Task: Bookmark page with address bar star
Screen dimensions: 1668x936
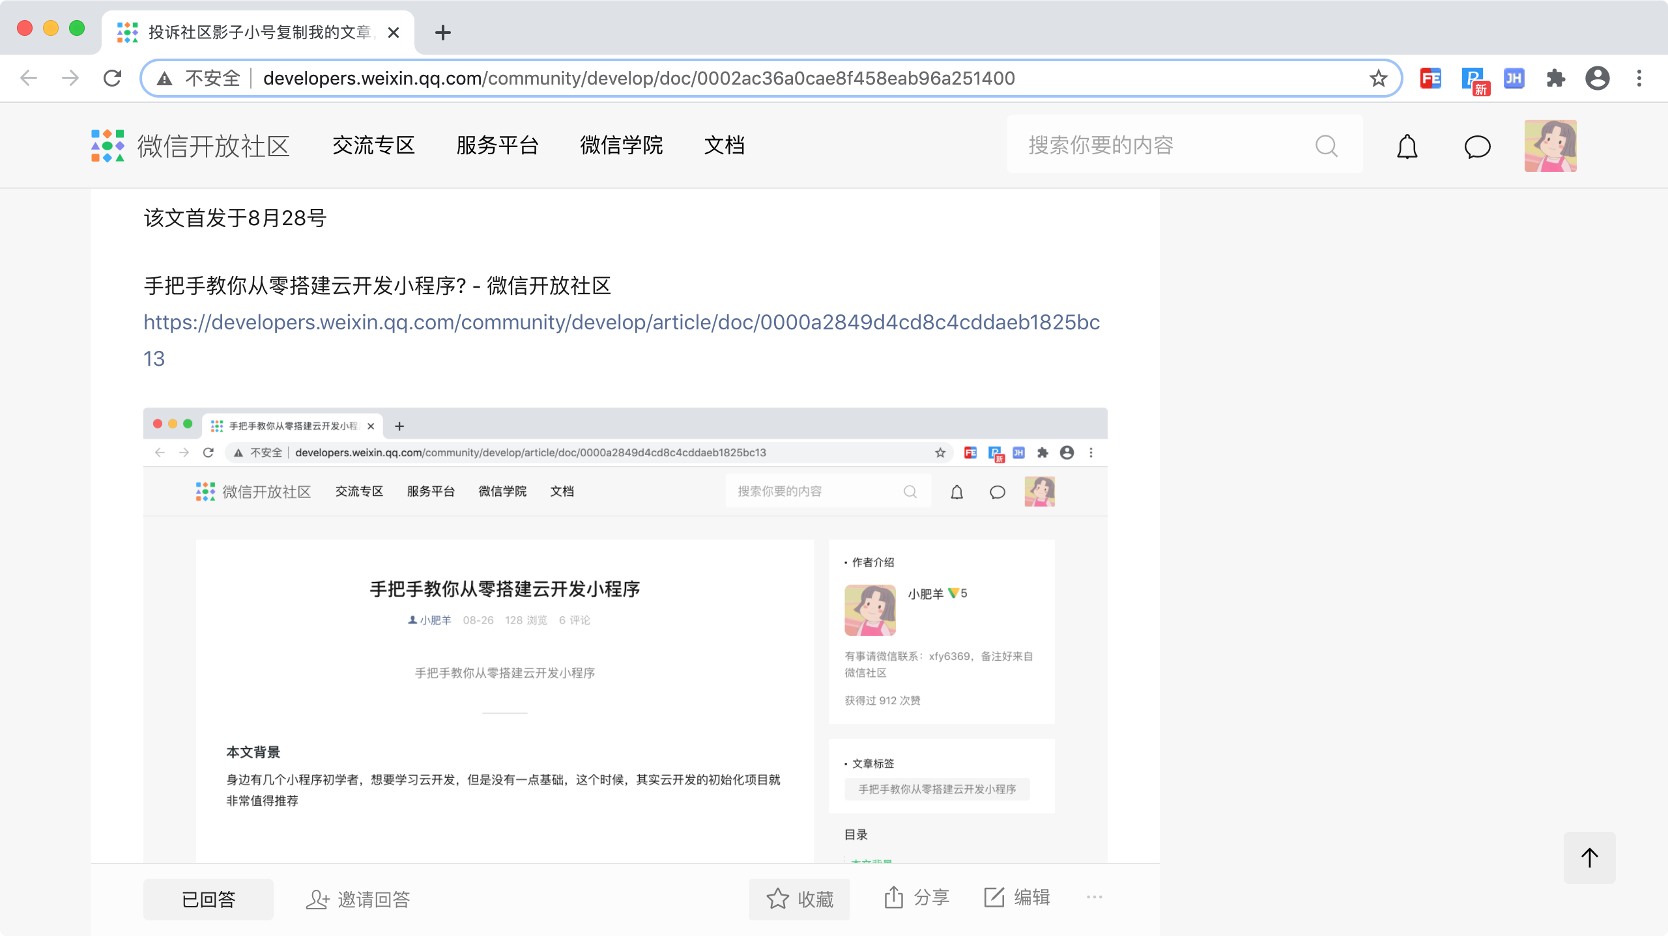Action: click(x=1378, y=79)
